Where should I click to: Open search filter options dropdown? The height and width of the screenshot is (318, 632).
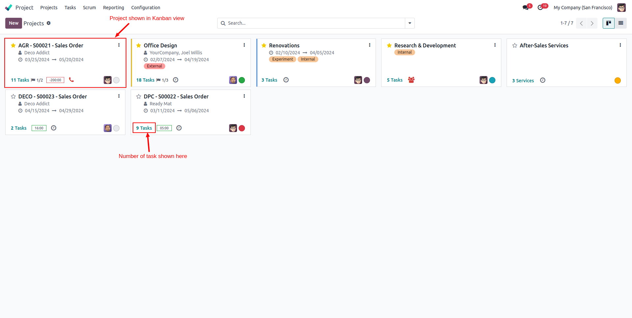pyautogui.click(x=409, y=23)
